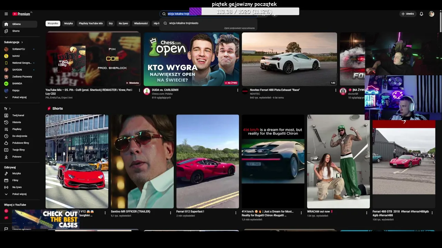The height and width of the screenshot is (248, 442).
Task: Open Sentino MR OFFICER short thumbnail
Action: tap(142, 162)
